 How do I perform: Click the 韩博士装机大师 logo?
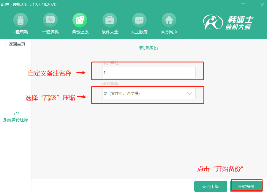tap(228, 23)
